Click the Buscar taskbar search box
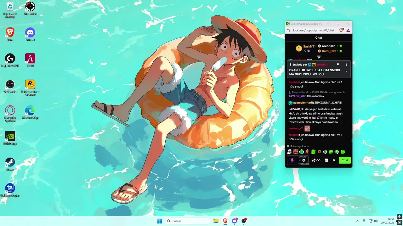The width and height of the screenshot is (403, 226). click(x=188, y=221)
